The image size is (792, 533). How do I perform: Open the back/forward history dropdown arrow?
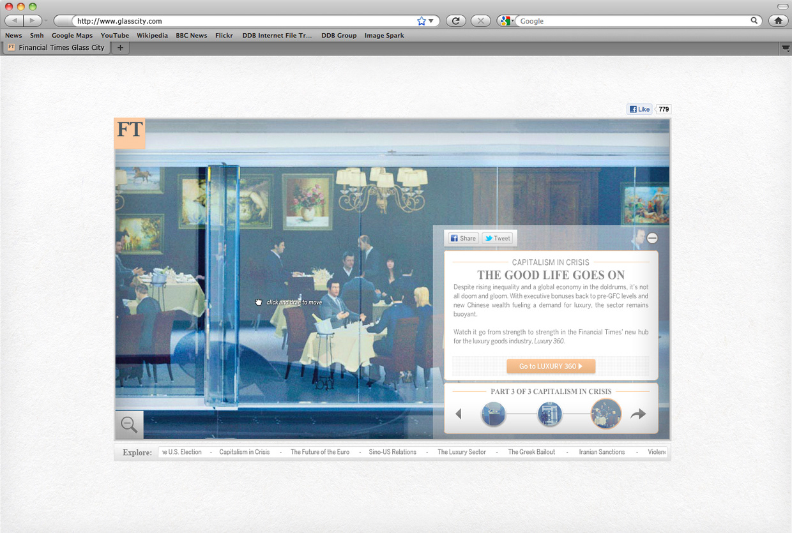click(46, 21)
